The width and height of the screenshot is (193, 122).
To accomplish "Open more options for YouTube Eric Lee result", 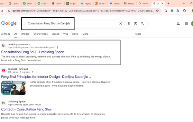I will coord(32,72).
